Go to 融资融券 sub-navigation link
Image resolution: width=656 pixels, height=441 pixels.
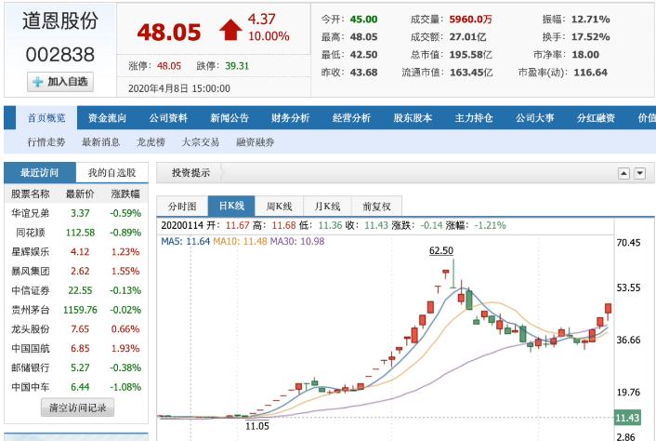pos(256,142)
